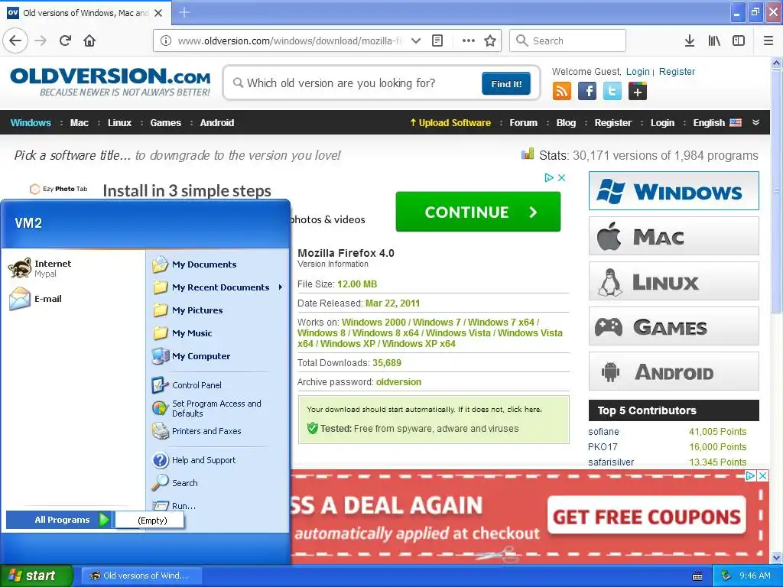Expand All Programs in Start menu

coord(60,520)
